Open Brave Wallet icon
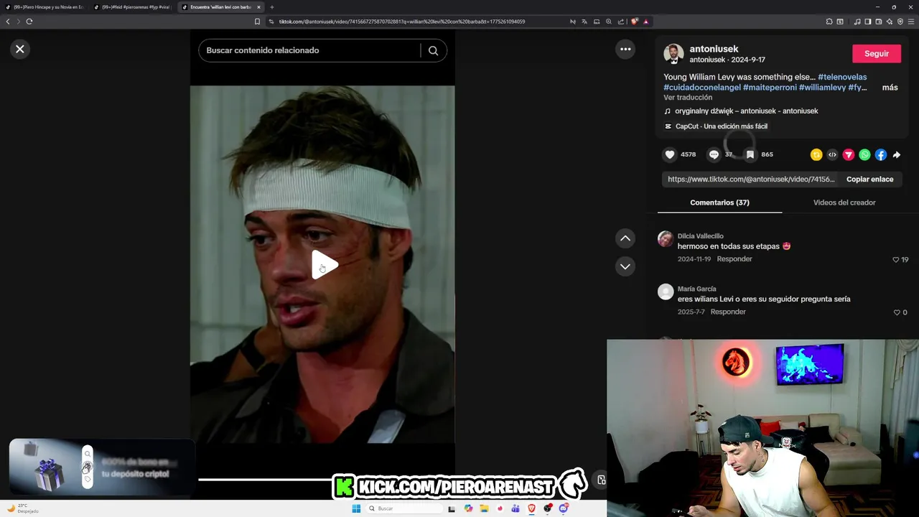 point(879,22)
